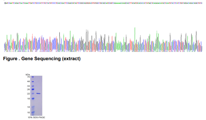
Task: Click the 70 kDa marker label
Action: coord(28,77)
